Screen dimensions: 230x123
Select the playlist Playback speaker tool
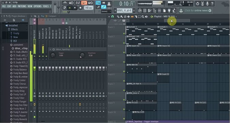coord(146,17)
